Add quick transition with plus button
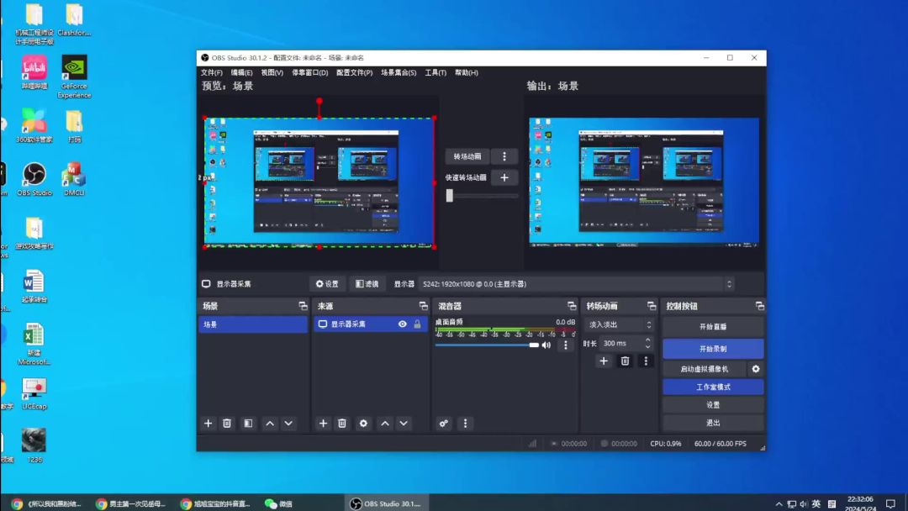 [x=504, y=177]
